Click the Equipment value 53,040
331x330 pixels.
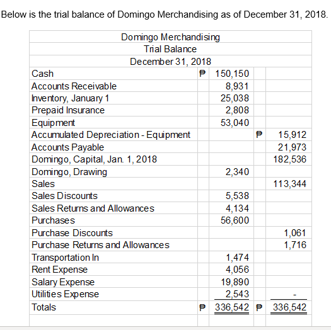coord(235,123)
